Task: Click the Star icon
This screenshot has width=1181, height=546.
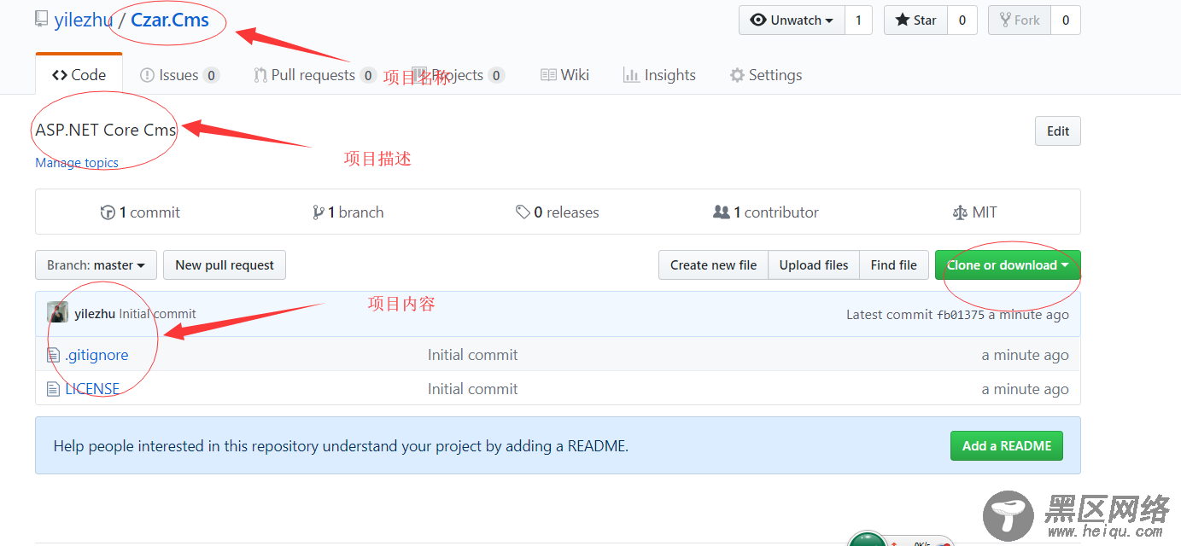Action: [x=902, y=20]
